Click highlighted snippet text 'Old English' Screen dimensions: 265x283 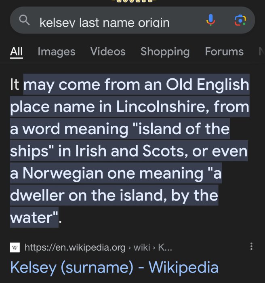[x=208, y=84]
